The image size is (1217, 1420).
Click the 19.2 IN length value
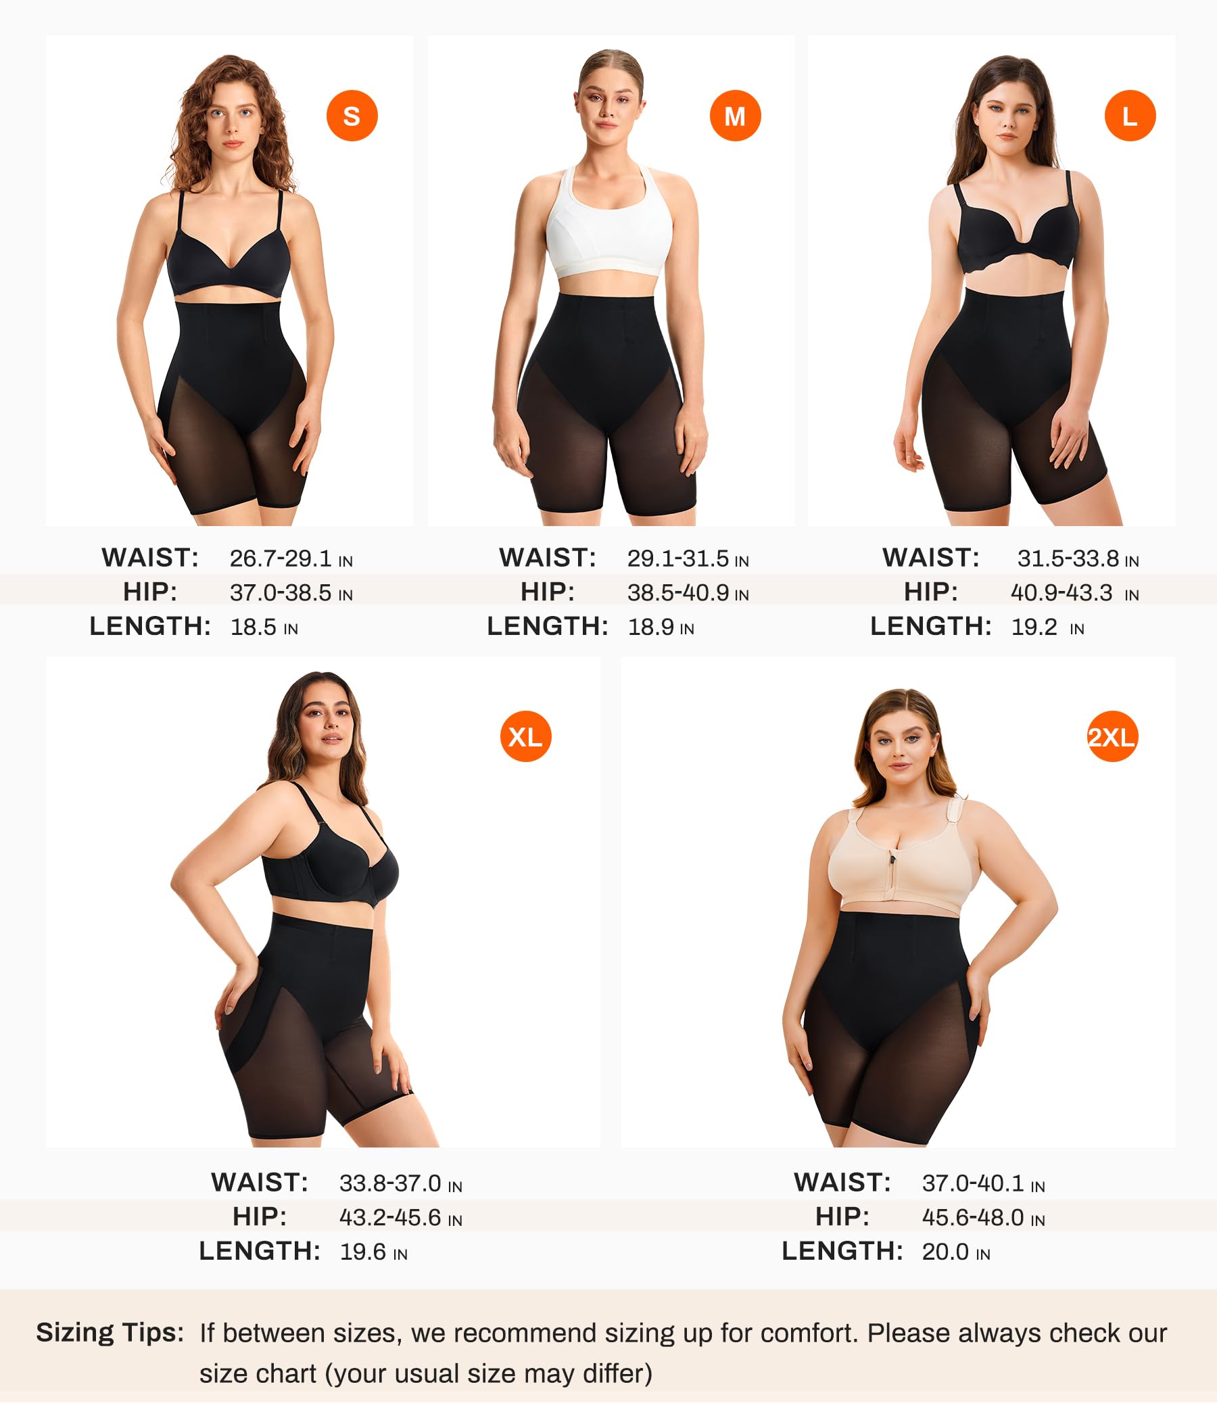click(1048, 628)
